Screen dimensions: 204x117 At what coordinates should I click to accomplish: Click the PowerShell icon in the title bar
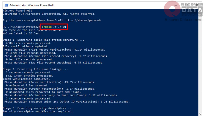pos(5,5)
